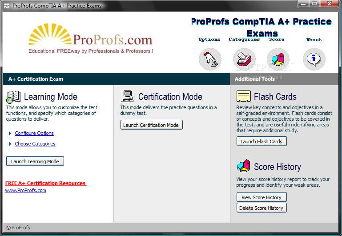Launch Learning Mode
The image size is (342, 236).
click(35, 161)
